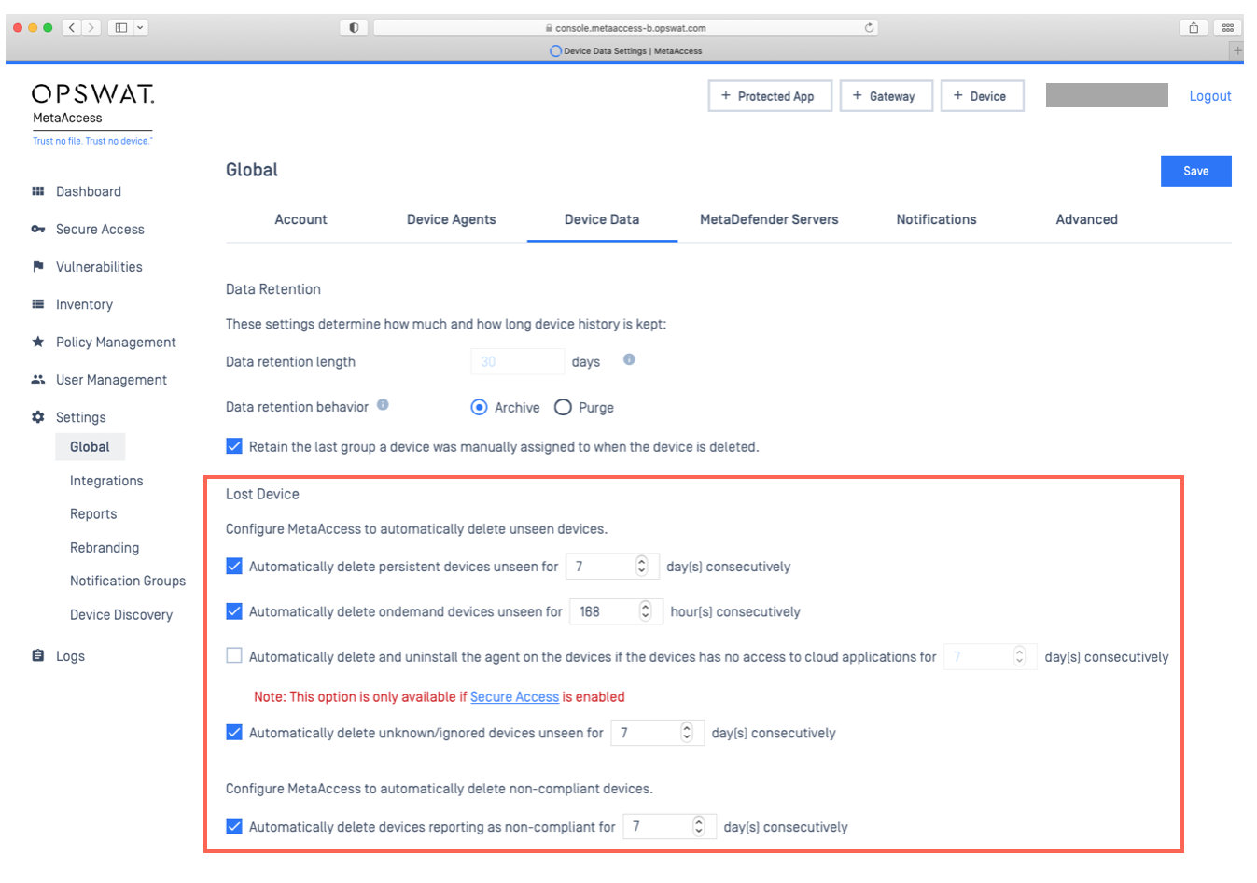
Task: Uncheck Retain the last group checkbox
Action: point(234,446)
